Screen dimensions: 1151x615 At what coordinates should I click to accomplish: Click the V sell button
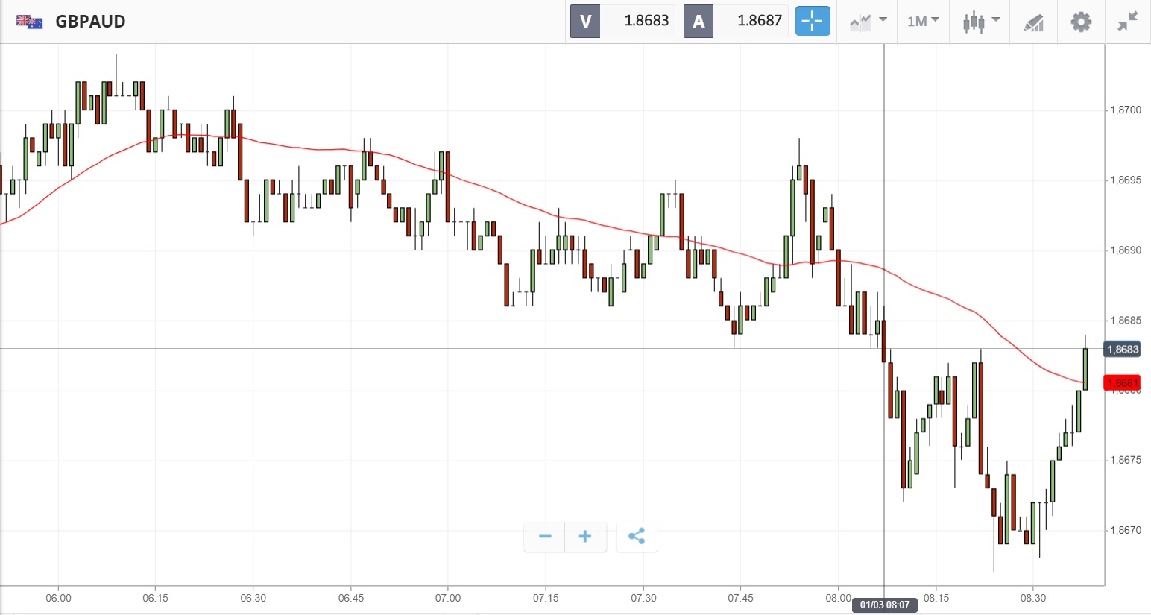pos(585,21)
